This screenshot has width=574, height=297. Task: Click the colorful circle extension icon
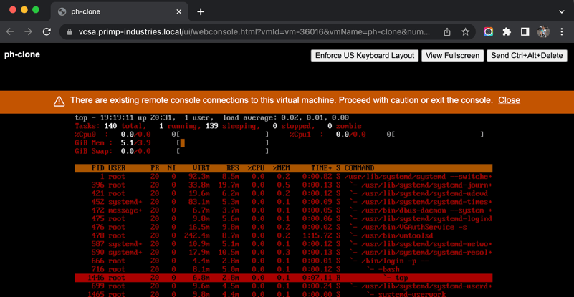pos(488,32)
